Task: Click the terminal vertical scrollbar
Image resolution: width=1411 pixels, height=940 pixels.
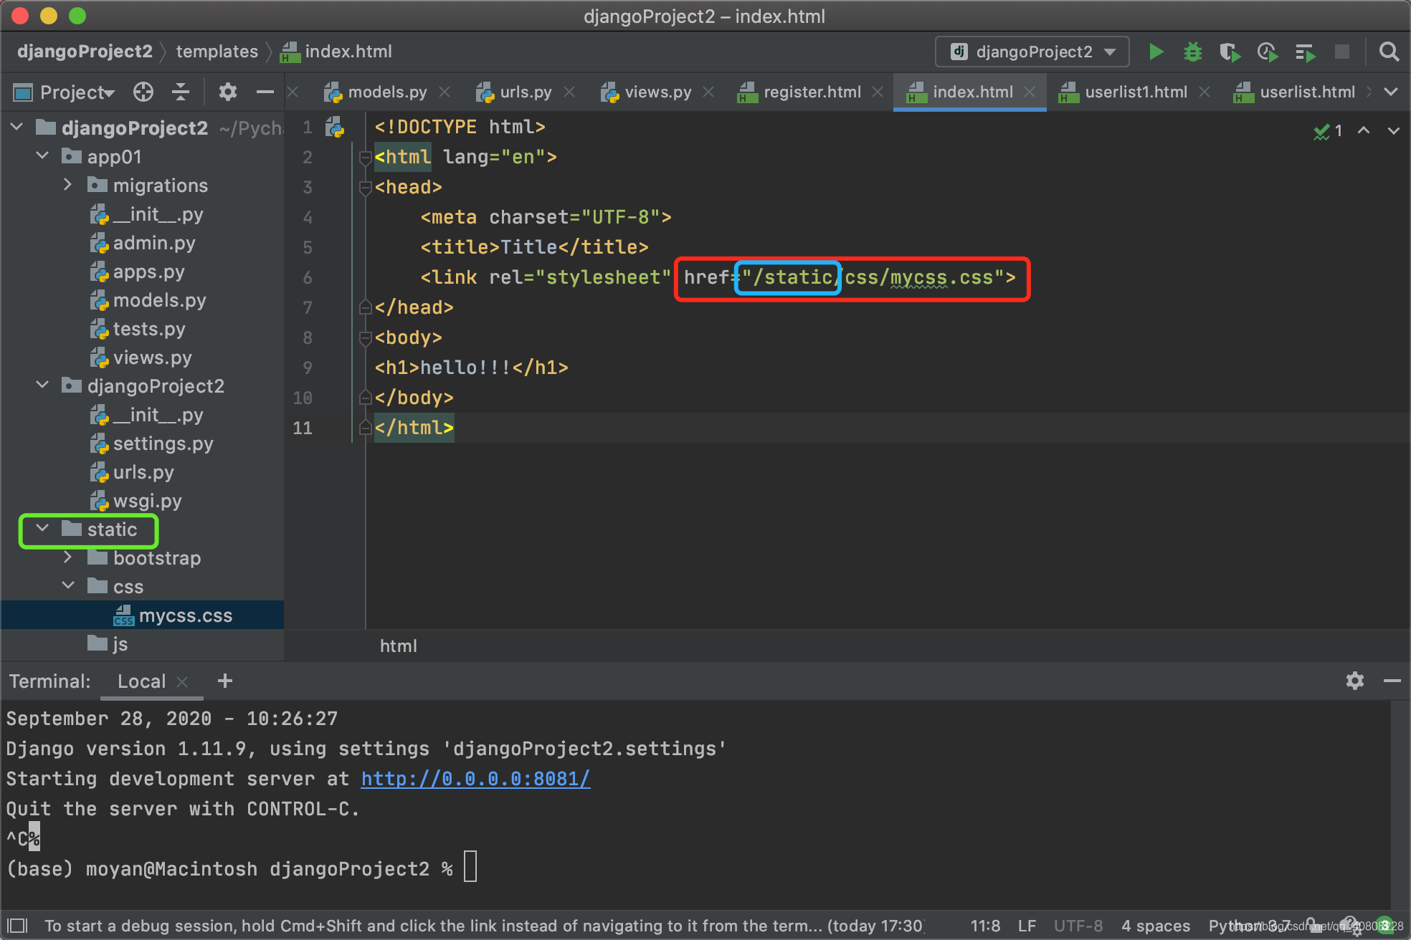Action: click(x=1400, y=805)
